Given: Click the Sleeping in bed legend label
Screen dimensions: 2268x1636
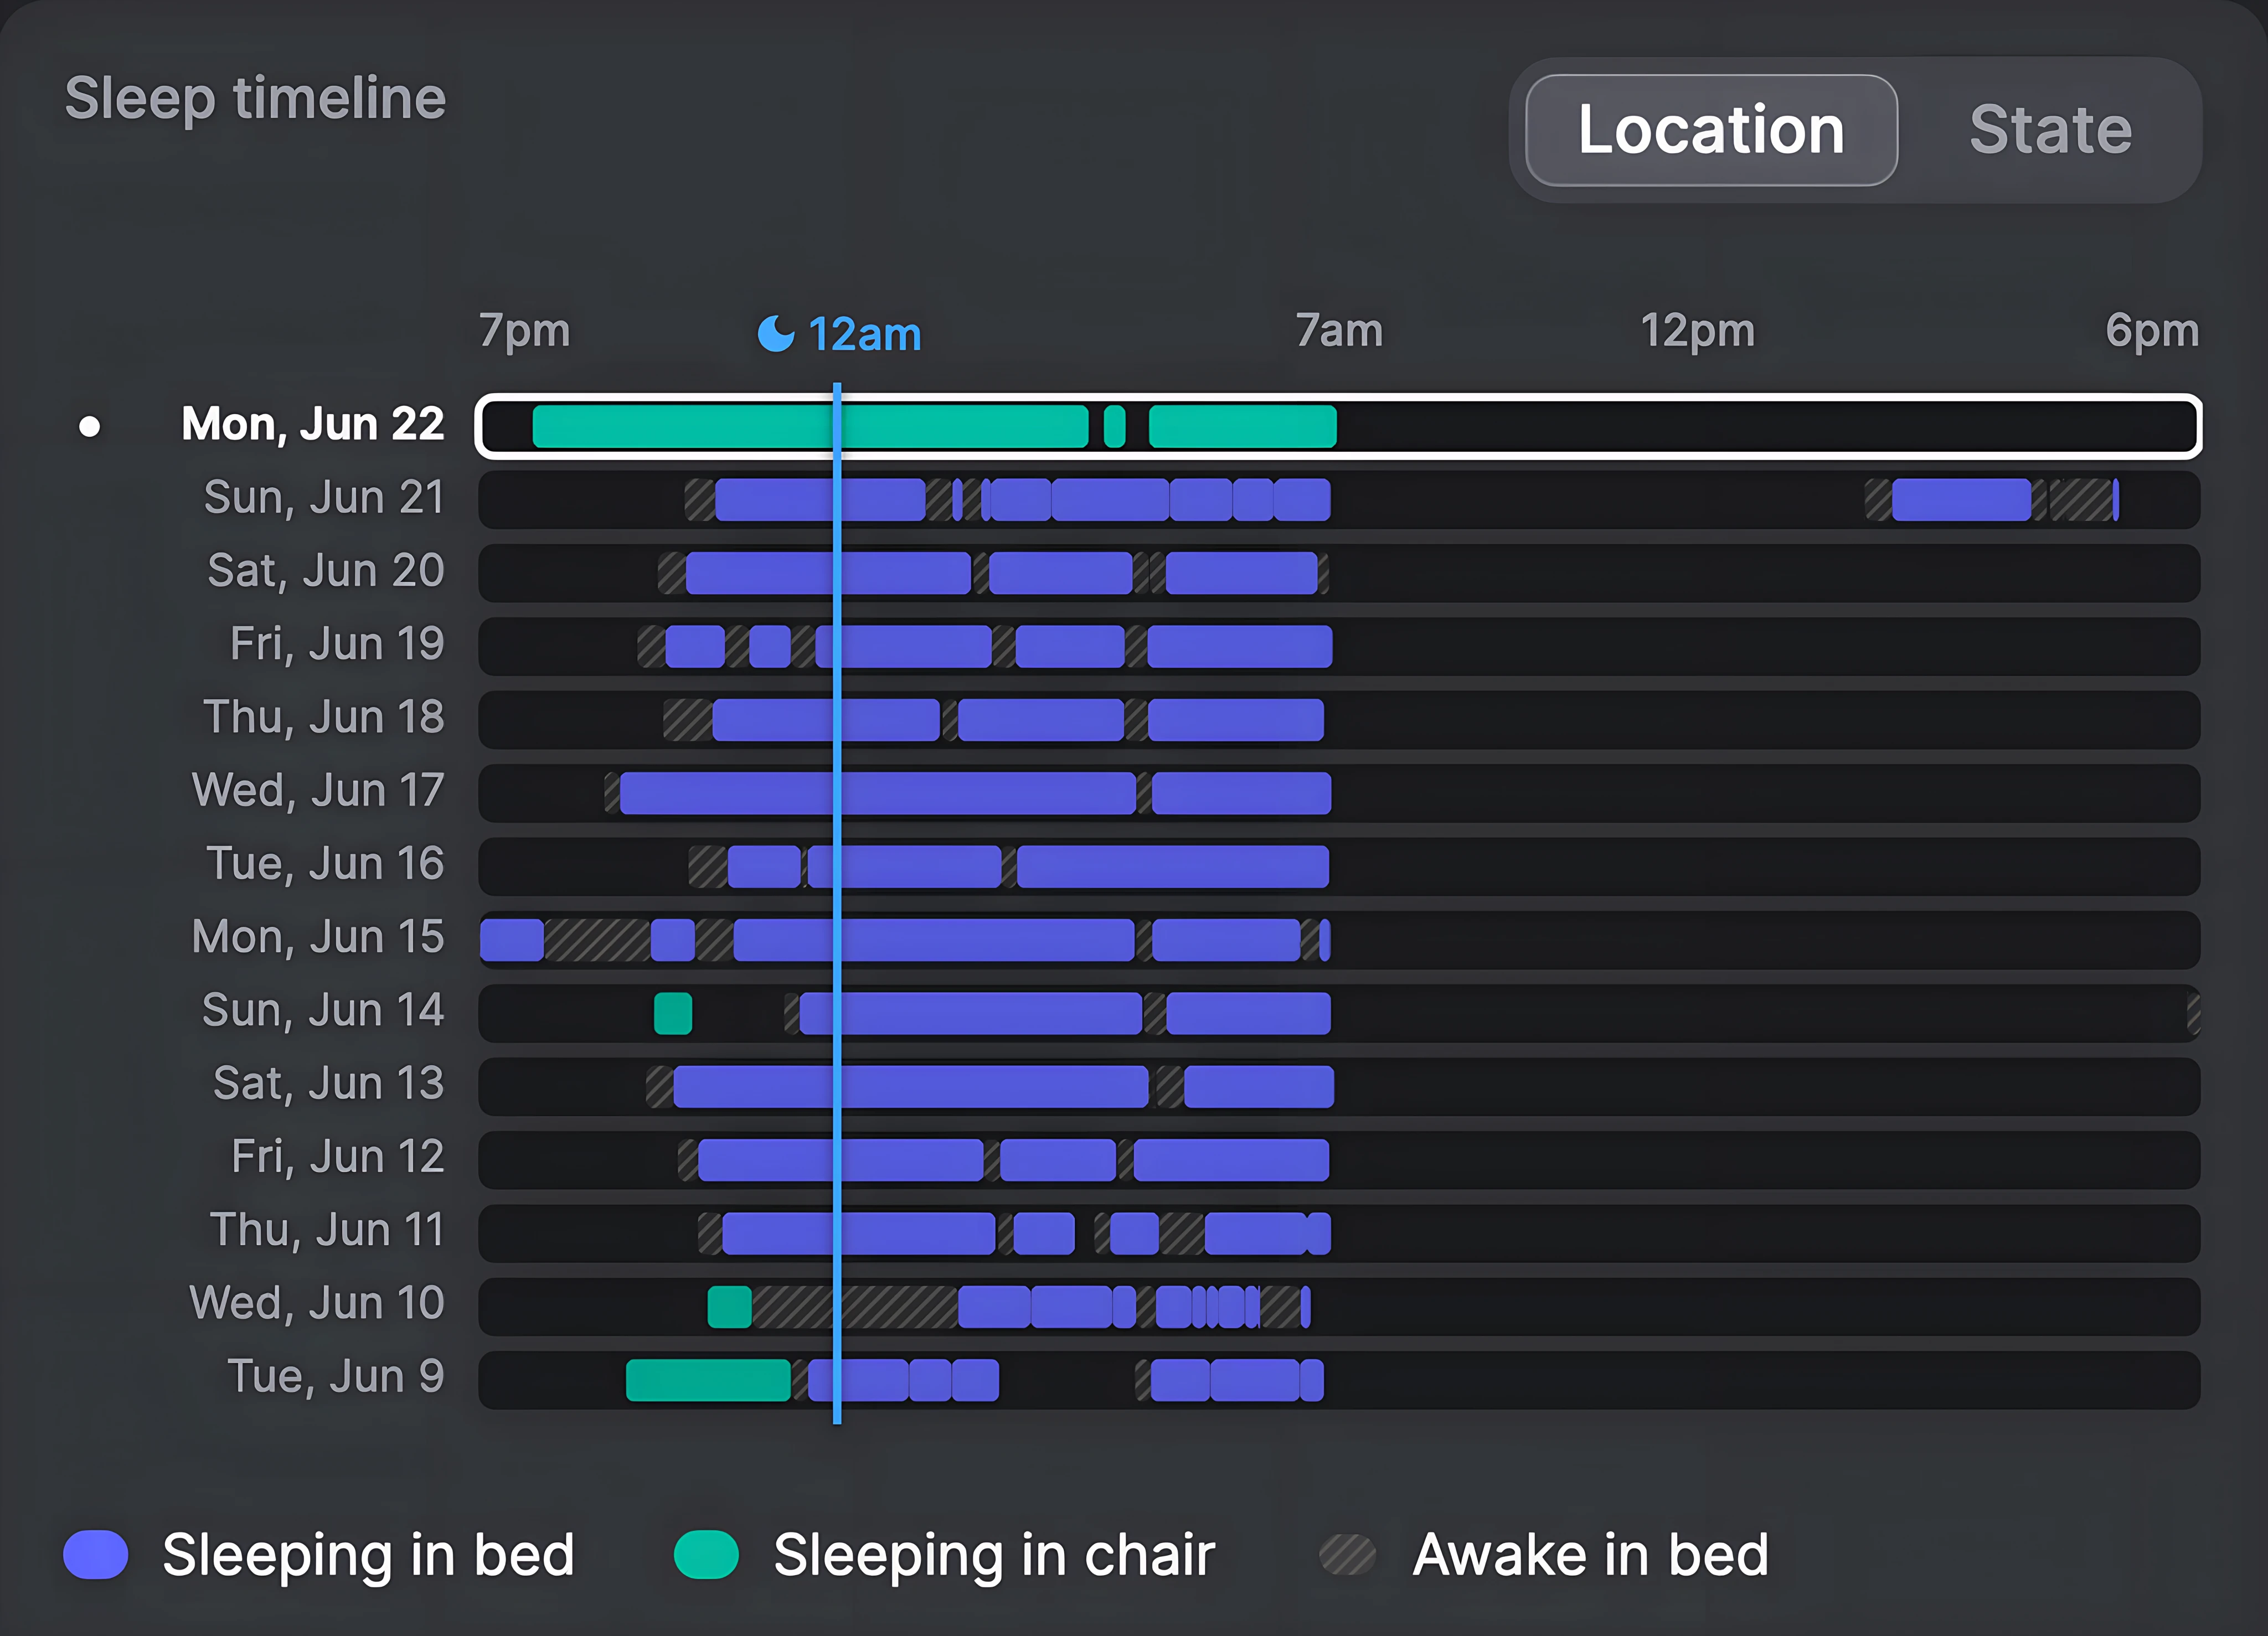Looking at the screenshot, I should pos(368,1556).
